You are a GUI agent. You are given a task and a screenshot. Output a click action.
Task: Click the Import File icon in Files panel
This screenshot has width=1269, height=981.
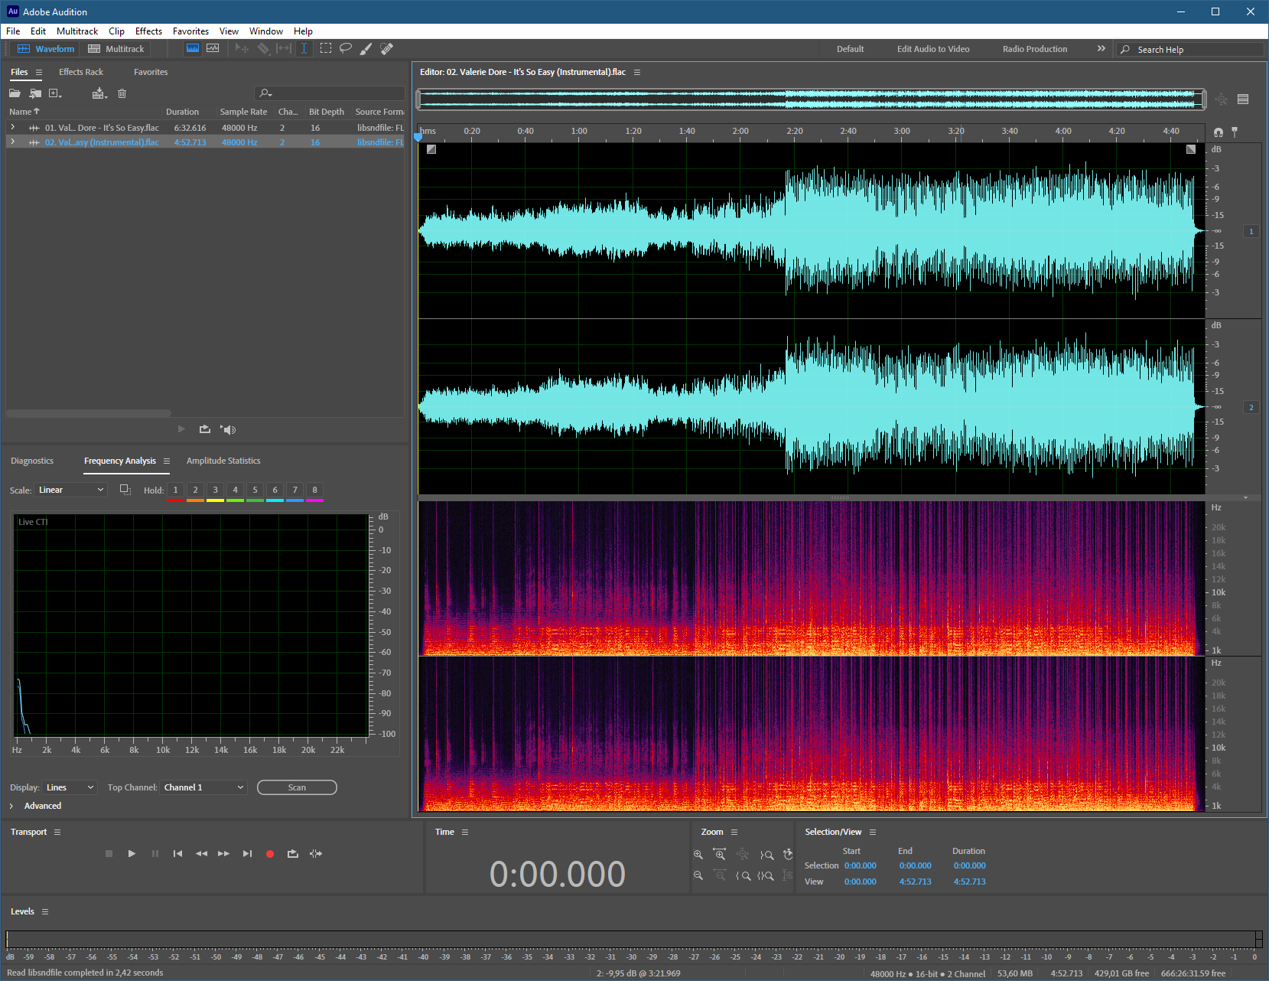pyautogui.click(x=35, y=93)
